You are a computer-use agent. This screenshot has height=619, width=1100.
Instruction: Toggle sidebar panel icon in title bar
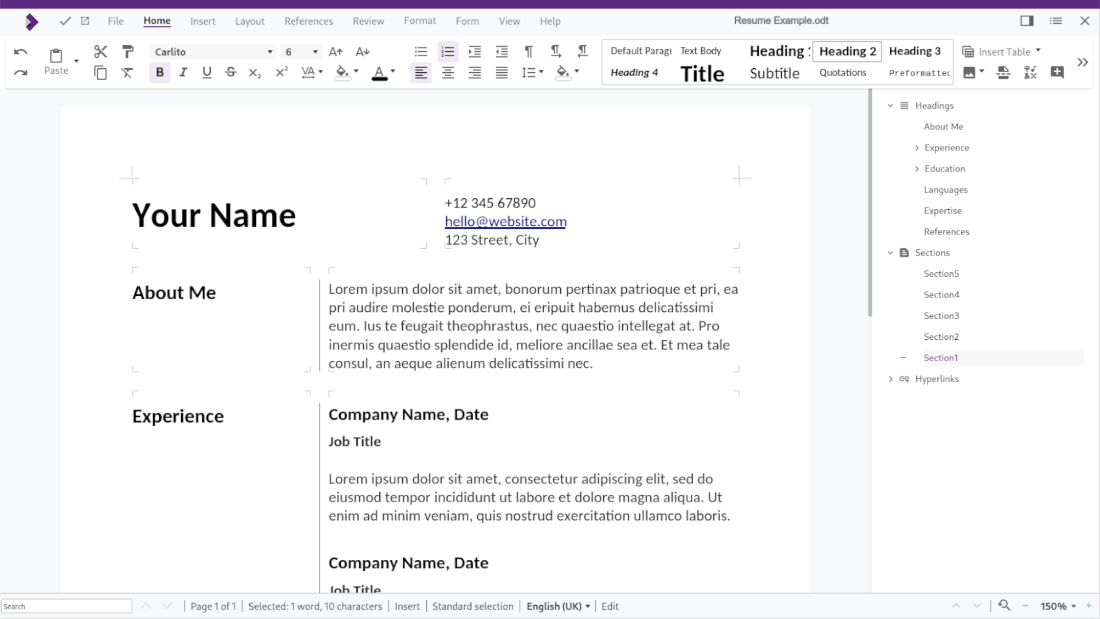(1027, 21)
